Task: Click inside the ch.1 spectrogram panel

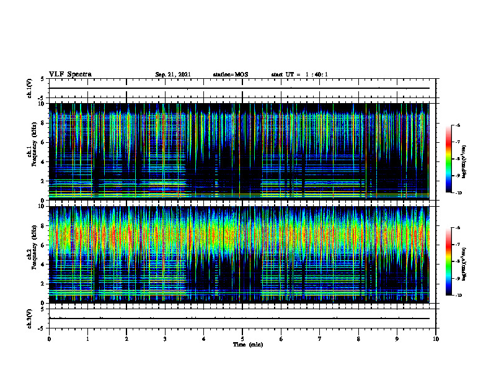Action: click(239, 152)
